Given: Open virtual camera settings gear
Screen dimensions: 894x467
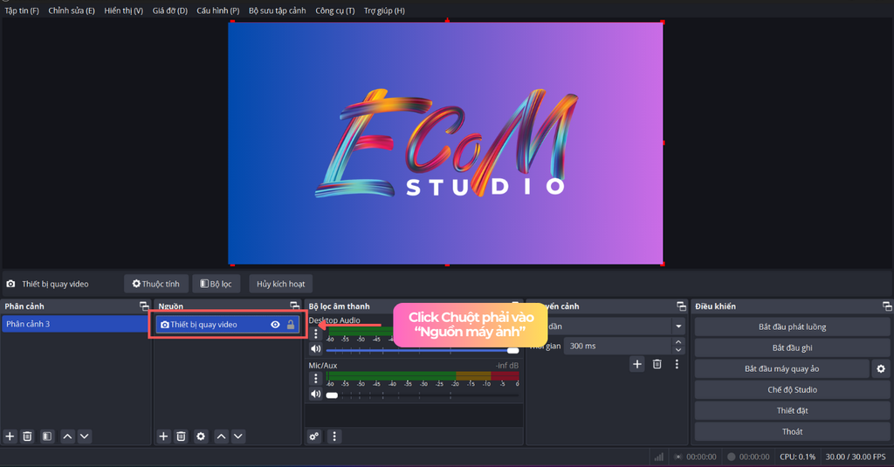Looking at the screenshot, I should (x=881, y=369).
